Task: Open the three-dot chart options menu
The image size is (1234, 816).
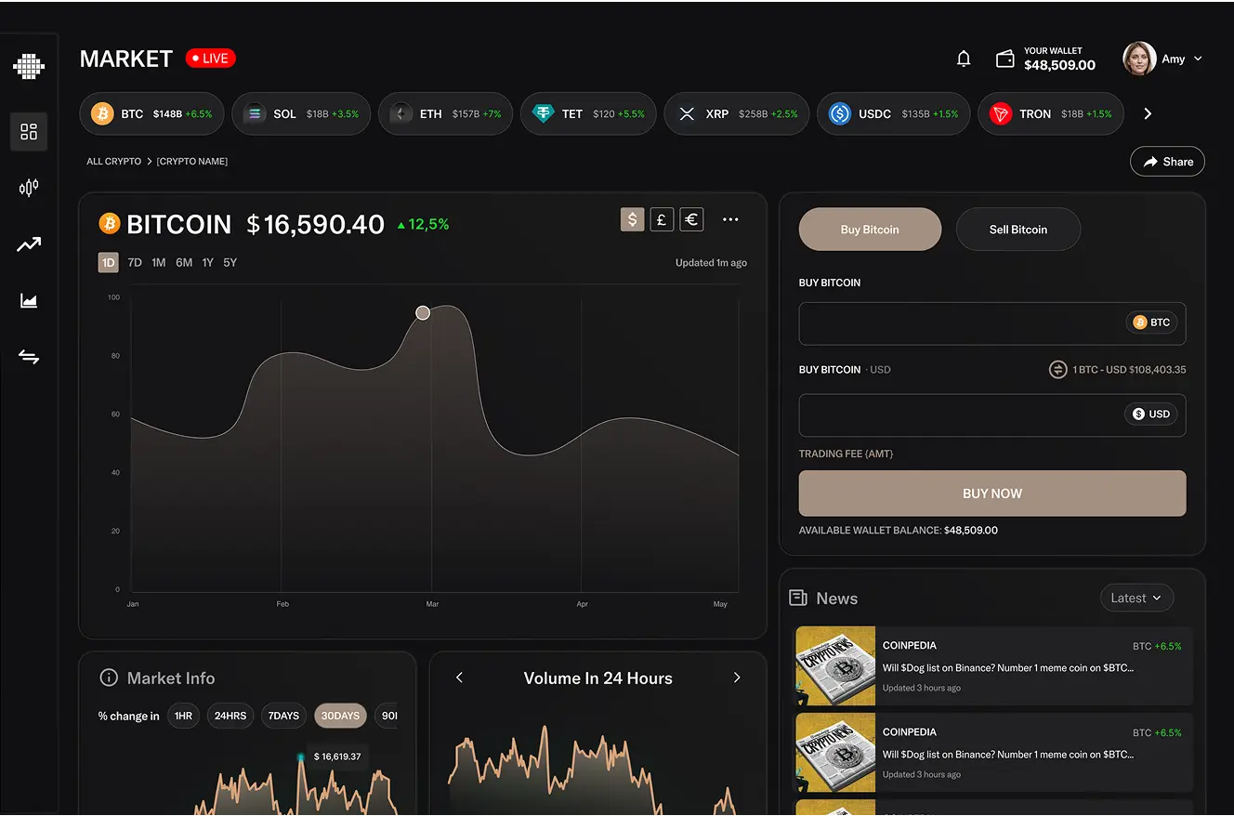Action: [730, 219]
